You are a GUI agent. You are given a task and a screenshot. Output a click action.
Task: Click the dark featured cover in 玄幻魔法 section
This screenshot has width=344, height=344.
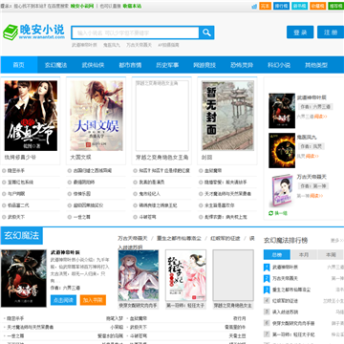pos(24,279)
